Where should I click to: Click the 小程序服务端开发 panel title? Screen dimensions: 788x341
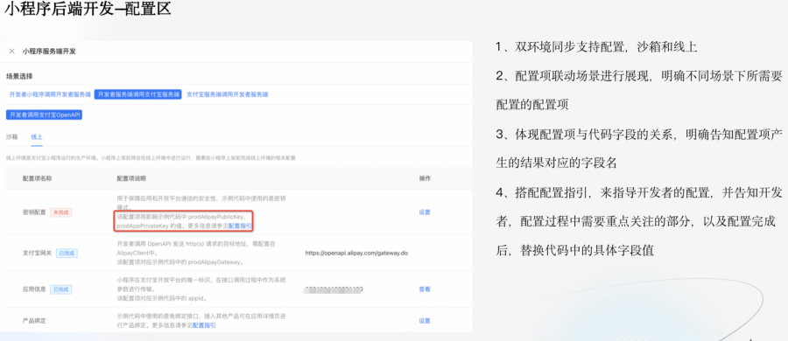click(x=49, y=52)
